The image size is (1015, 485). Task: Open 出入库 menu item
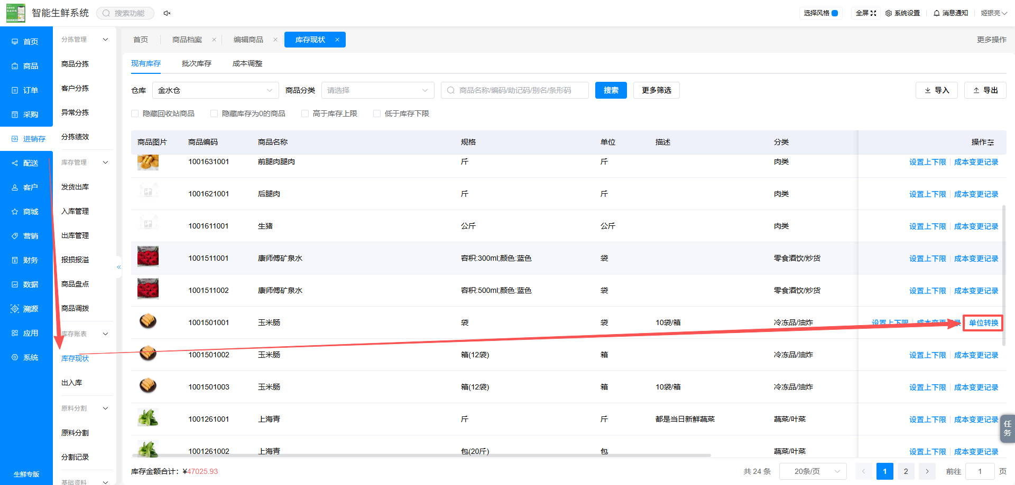click(x=72, y=383)
